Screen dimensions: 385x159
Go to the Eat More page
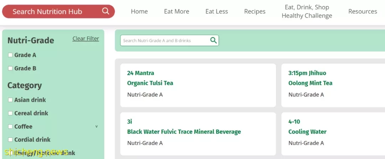(x=176, y=11)
